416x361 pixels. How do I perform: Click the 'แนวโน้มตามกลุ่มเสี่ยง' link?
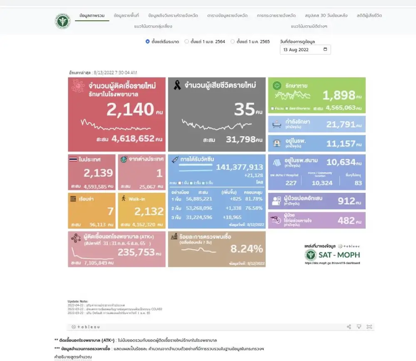(153, 26)
